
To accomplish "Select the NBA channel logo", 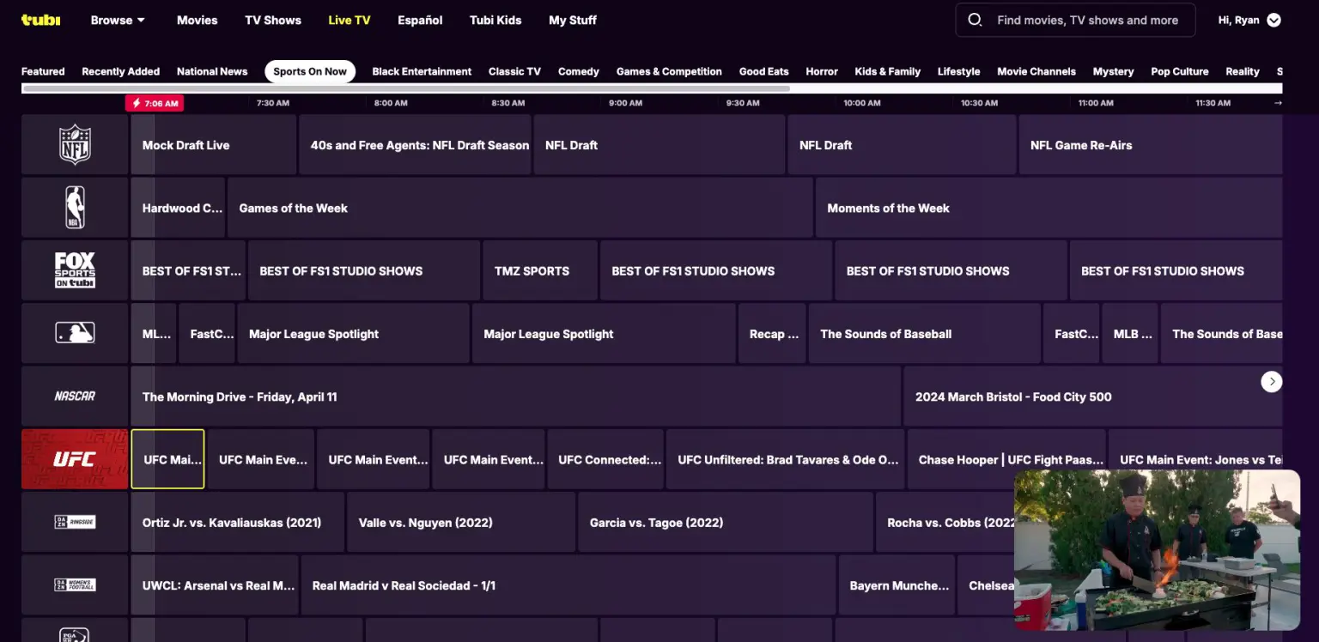I will pos(75,207).
